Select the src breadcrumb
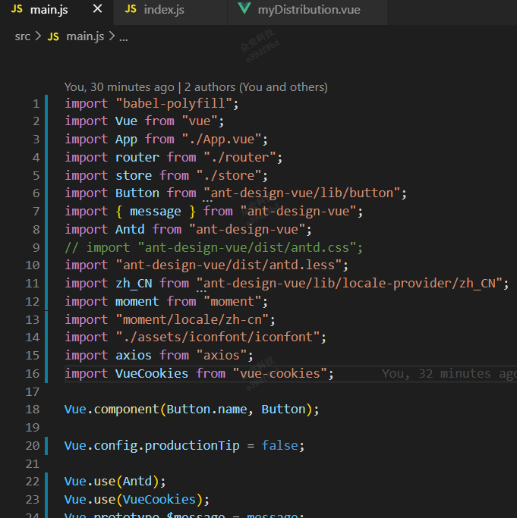The height and width of the screenshot is (518, 517). (23, 36)
